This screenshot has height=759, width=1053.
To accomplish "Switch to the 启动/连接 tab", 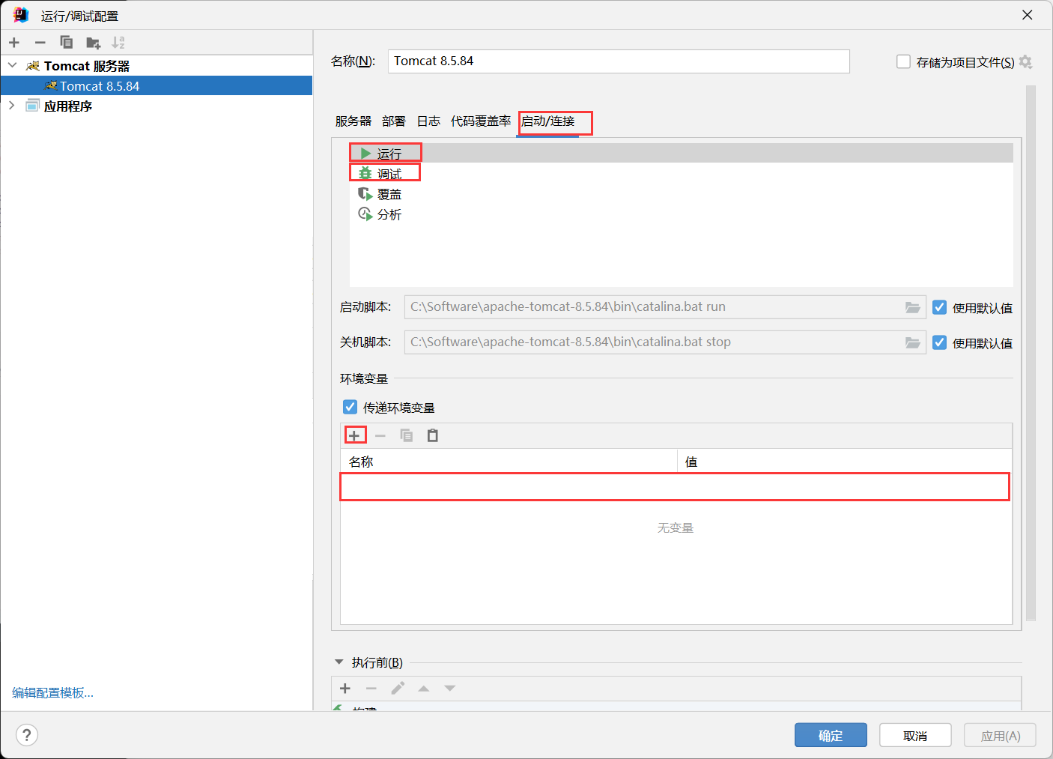I will 548,121.
